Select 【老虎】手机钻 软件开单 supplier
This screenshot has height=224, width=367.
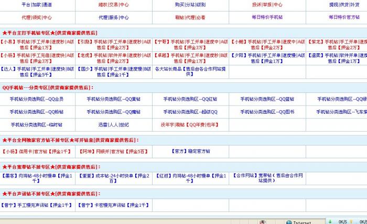[114, 58]
